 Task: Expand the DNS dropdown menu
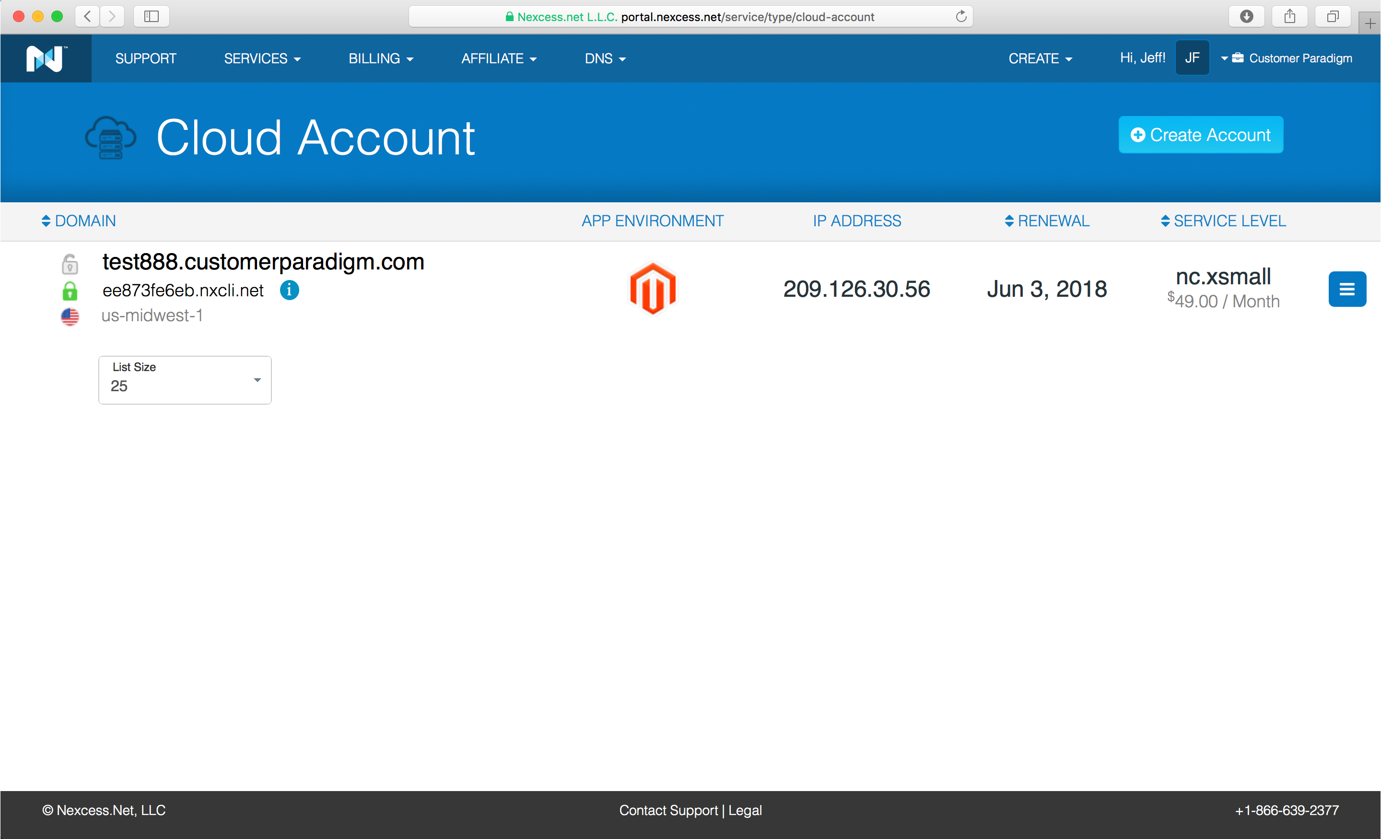[x=605, y=58]
